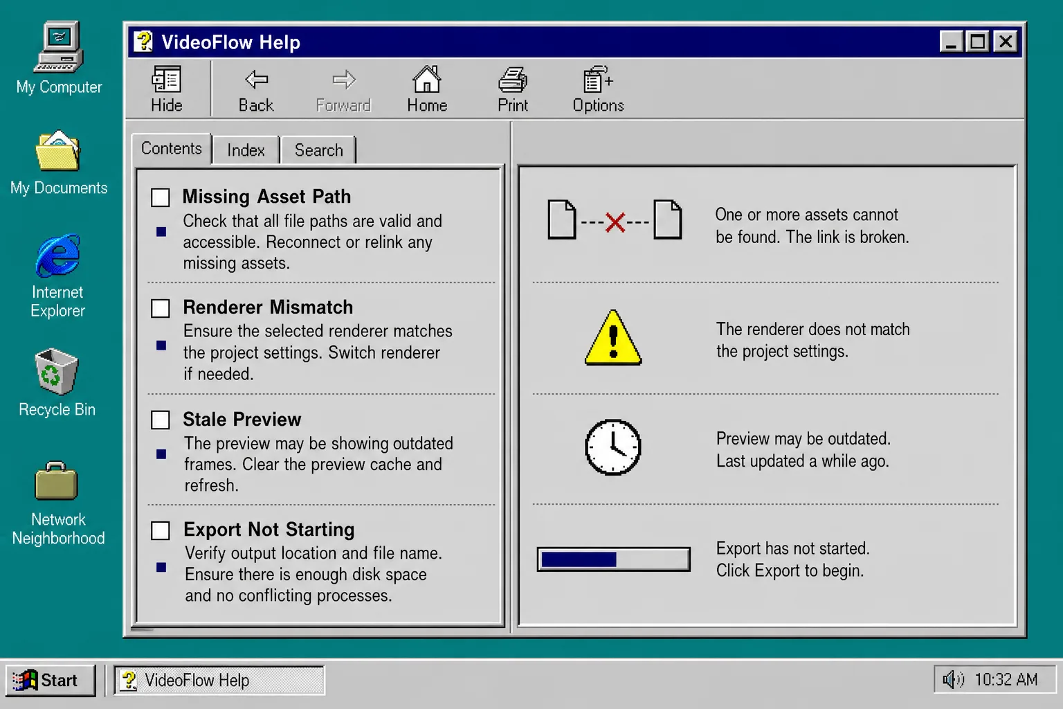Click the Export Not Starting heading

point(269,530)
